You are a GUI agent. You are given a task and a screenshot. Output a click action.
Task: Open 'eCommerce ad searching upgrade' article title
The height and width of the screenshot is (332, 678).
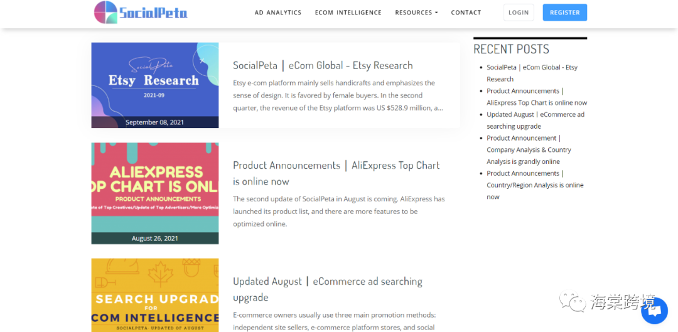click(328, 289)
